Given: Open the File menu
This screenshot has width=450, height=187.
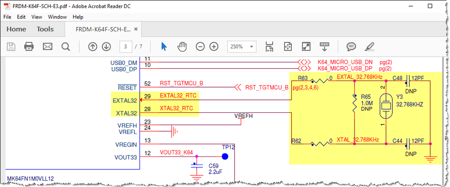Looking at the screenshot, I should click(7, 17).
